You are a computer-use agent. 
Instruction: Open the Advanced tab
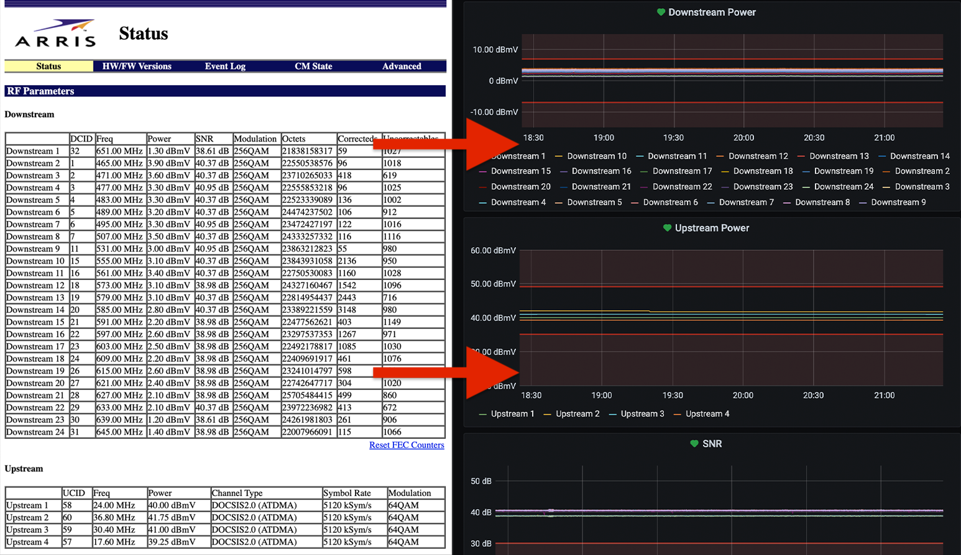402,66
